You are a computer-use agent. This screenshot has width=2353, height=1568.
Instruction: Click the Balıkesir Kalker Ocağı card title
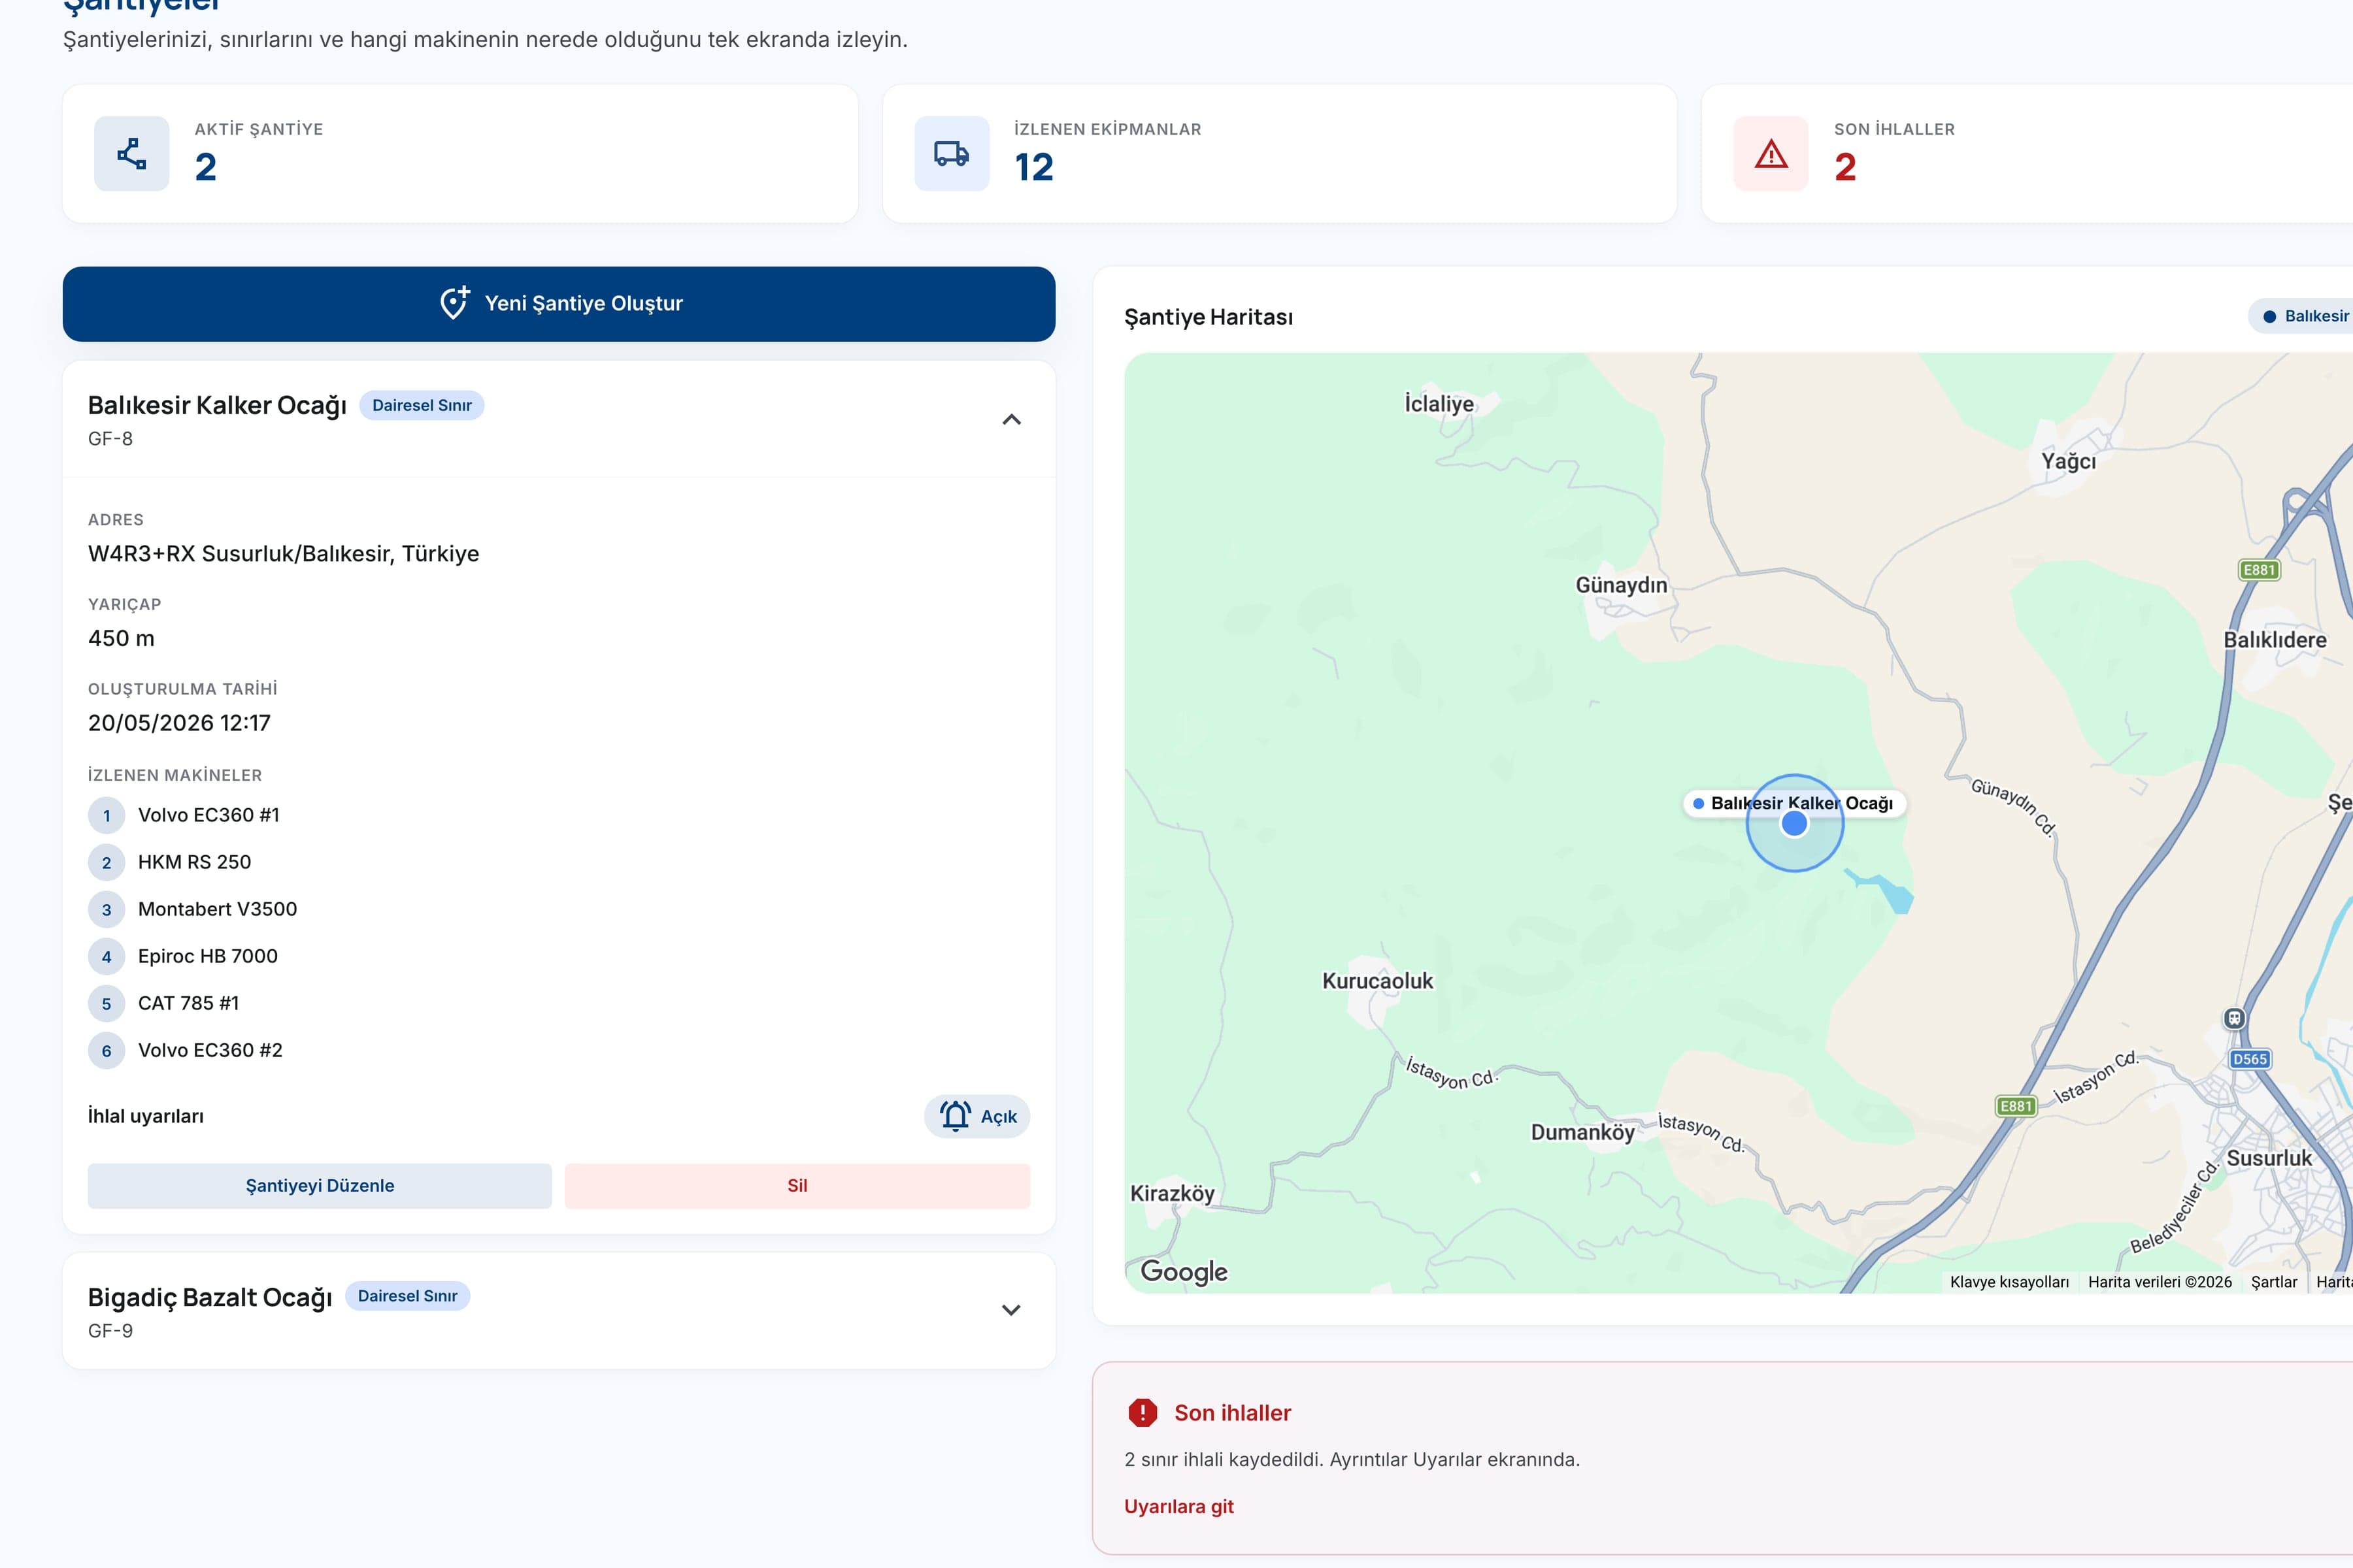point(217,406)
